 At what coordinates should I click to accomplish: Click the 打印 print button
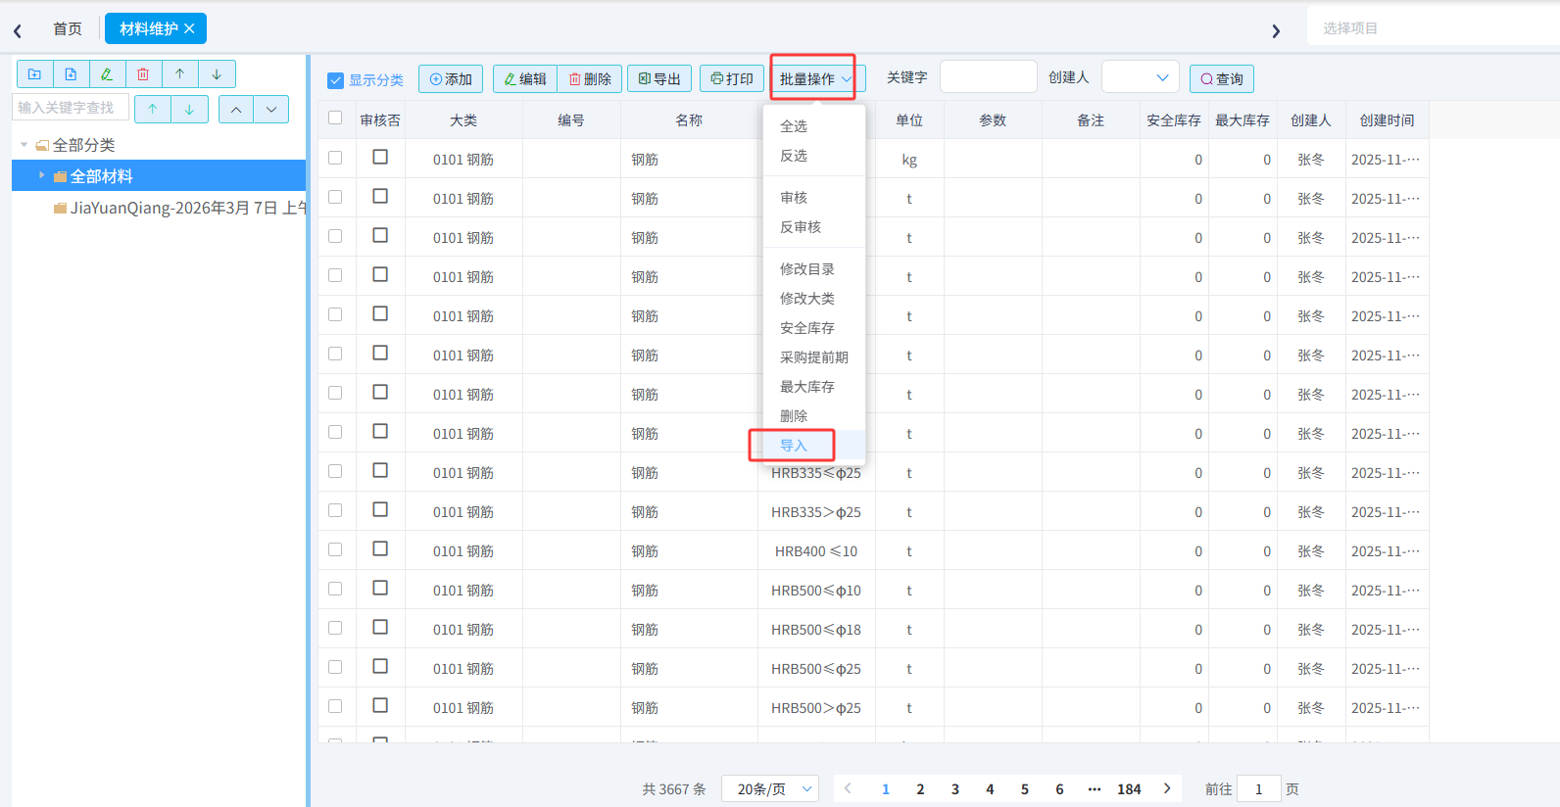coord(732,78)
